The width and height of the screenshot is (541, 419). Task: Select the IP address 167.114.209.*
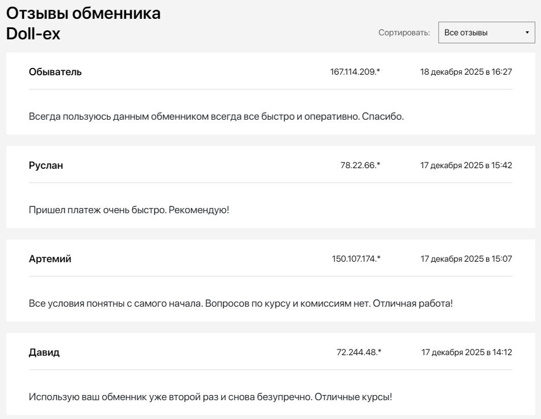pyautogui.click(x=354, y=73)
